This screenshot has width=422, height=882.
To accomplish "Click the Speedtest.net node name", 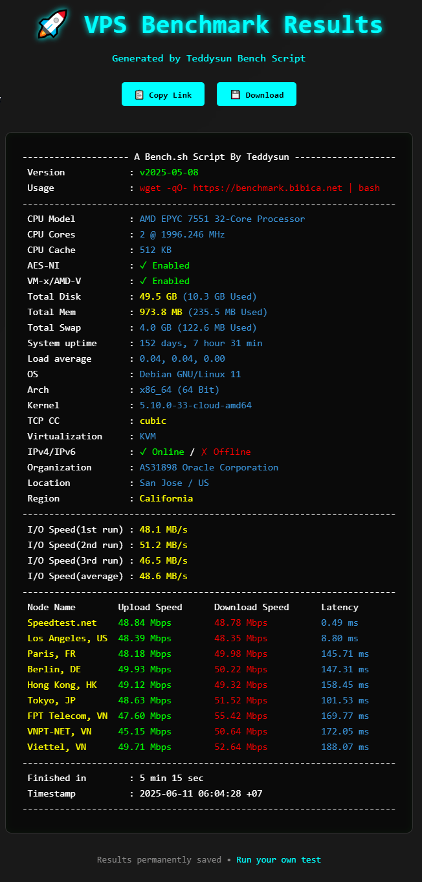I will (x=61, y=623).
